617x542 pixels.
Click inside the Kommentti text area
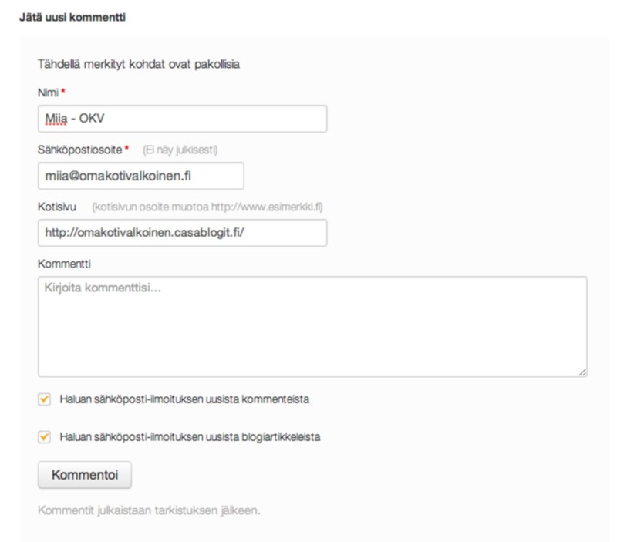pos(312,326)
